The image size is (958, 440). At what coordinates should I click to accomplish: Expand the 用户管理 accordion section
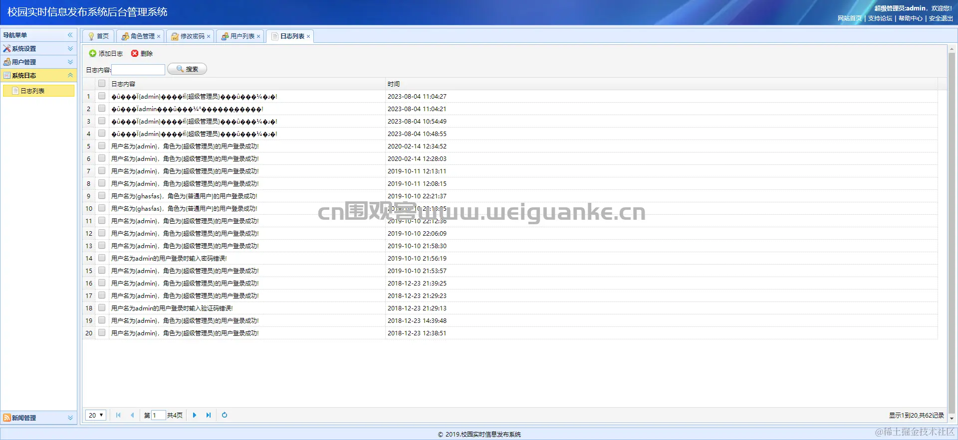coord(70,62)
